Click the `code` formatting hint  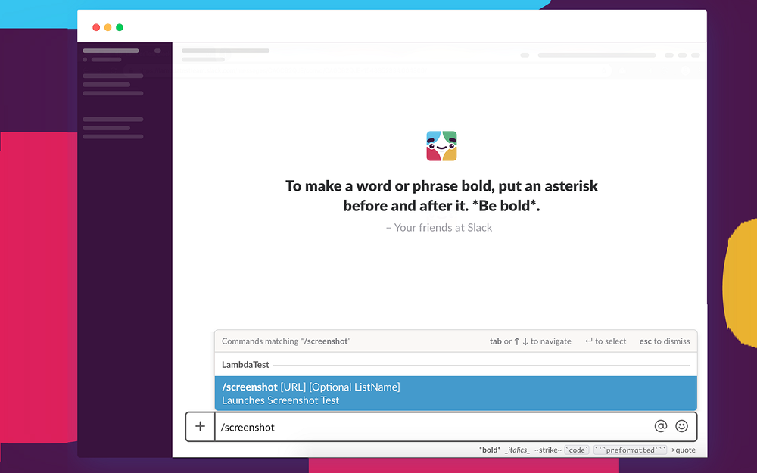tap(577, 450)
